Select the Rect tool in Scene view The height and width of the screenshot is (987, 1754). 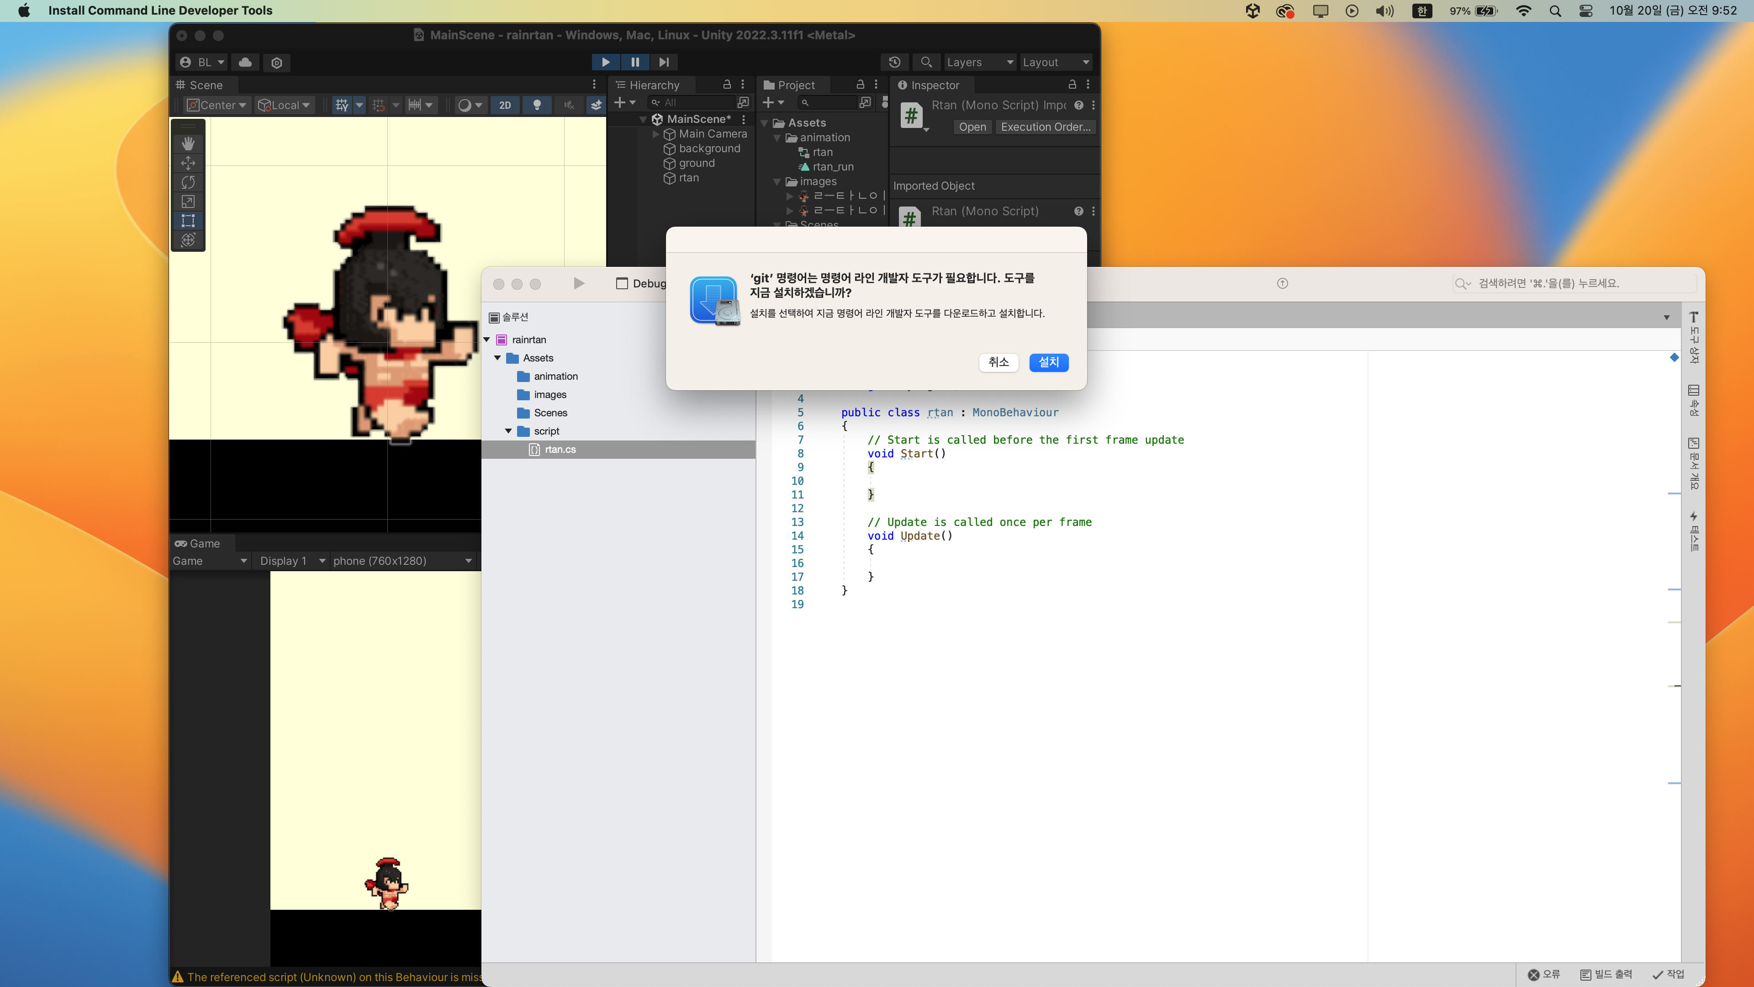[x=188, y=221]
